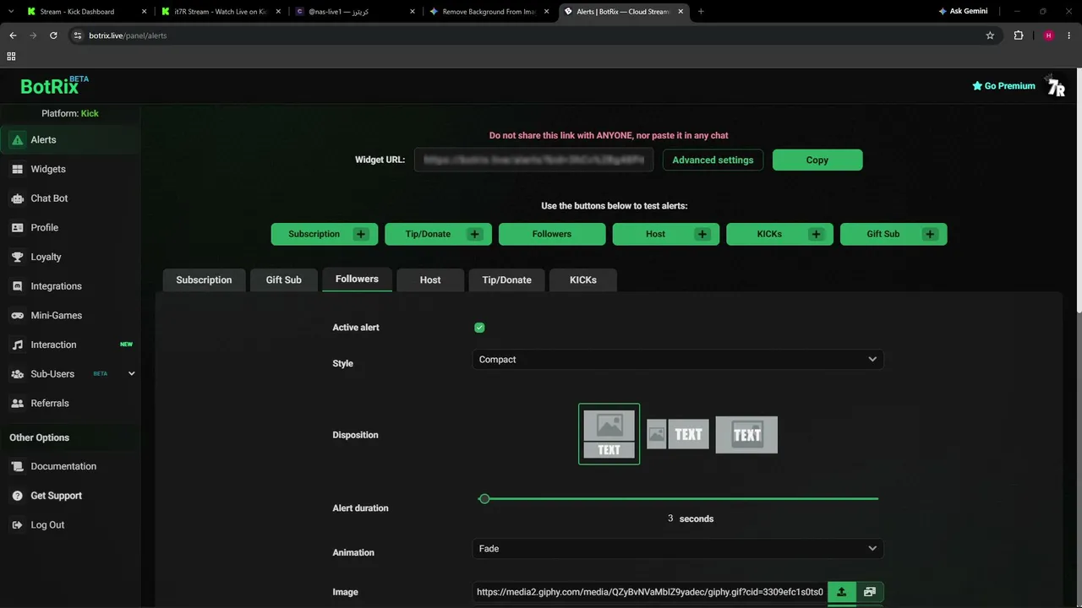Go to Chat Bot settings
Viewport: 1082px width, 608px height.
pyautogui.click(x=70, y=198)
